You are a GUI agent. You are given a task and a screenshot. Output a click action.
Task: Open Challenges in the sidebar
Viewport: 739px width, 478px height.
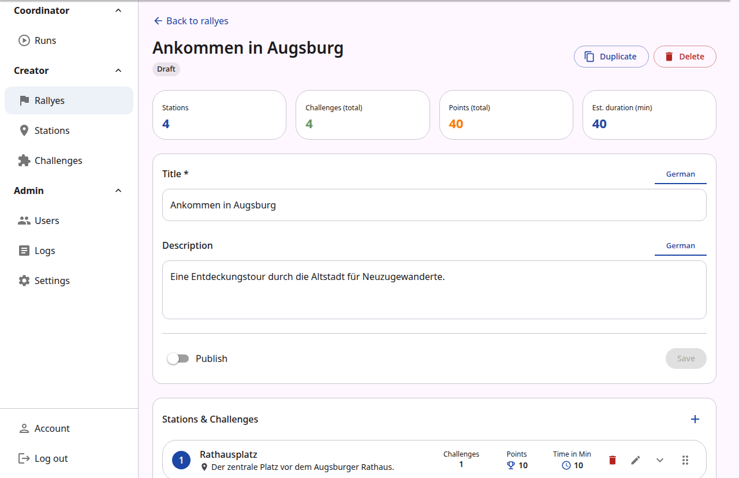69,160
